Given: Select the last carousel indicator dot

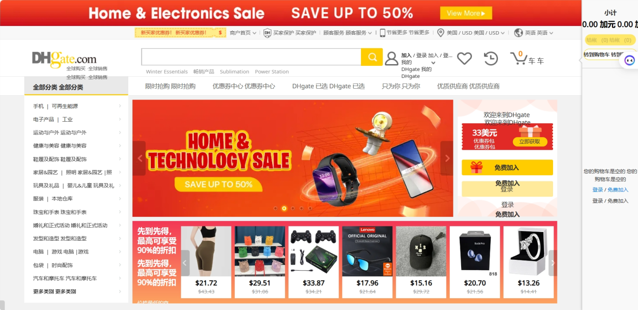Looking at the screenshot, I should pos(310,208).
